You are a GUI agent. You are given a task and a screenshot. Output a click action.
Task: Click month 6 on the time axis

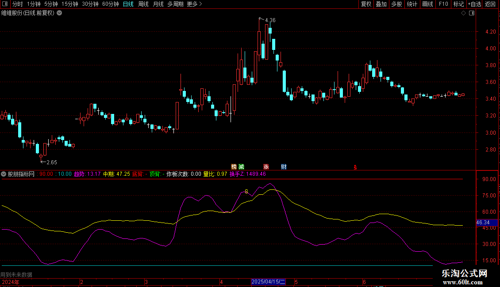[364, 282]
